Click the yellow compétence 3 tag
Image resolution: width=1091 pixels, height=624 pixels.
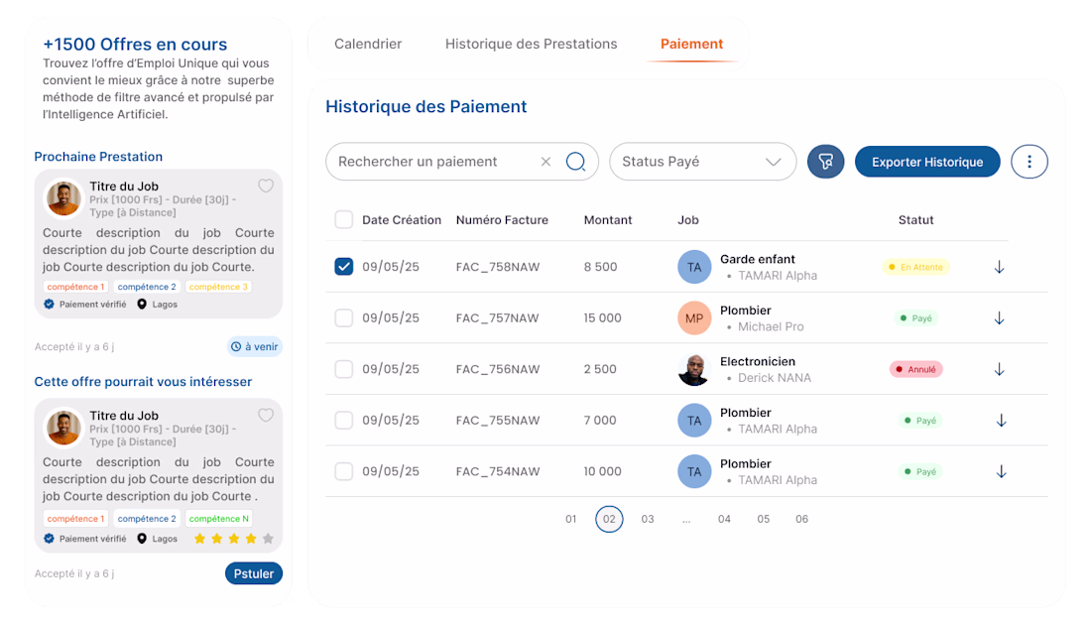[x=218, y=287]
